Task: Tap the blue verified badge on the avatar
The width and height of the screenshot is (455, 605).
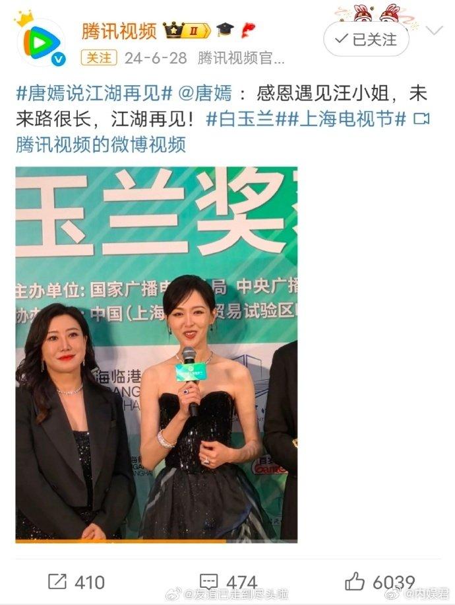Action: click(58, 59)
